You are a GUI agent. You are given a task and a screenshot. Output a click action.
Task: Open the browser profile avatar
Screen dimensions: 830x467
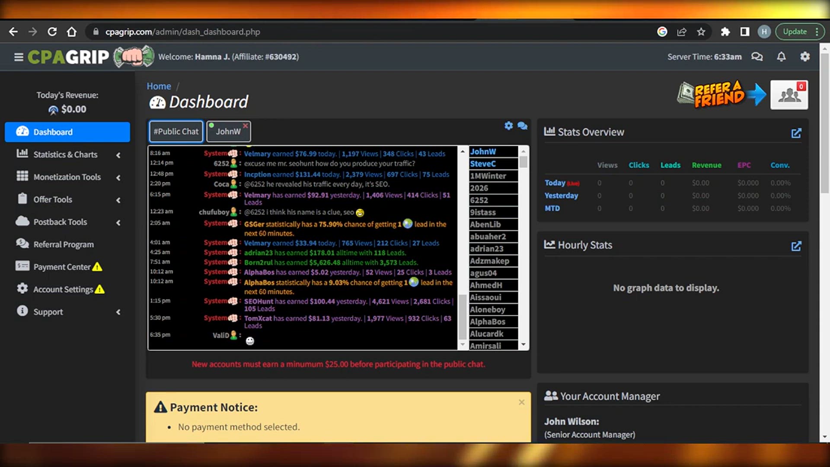[764, 32]
